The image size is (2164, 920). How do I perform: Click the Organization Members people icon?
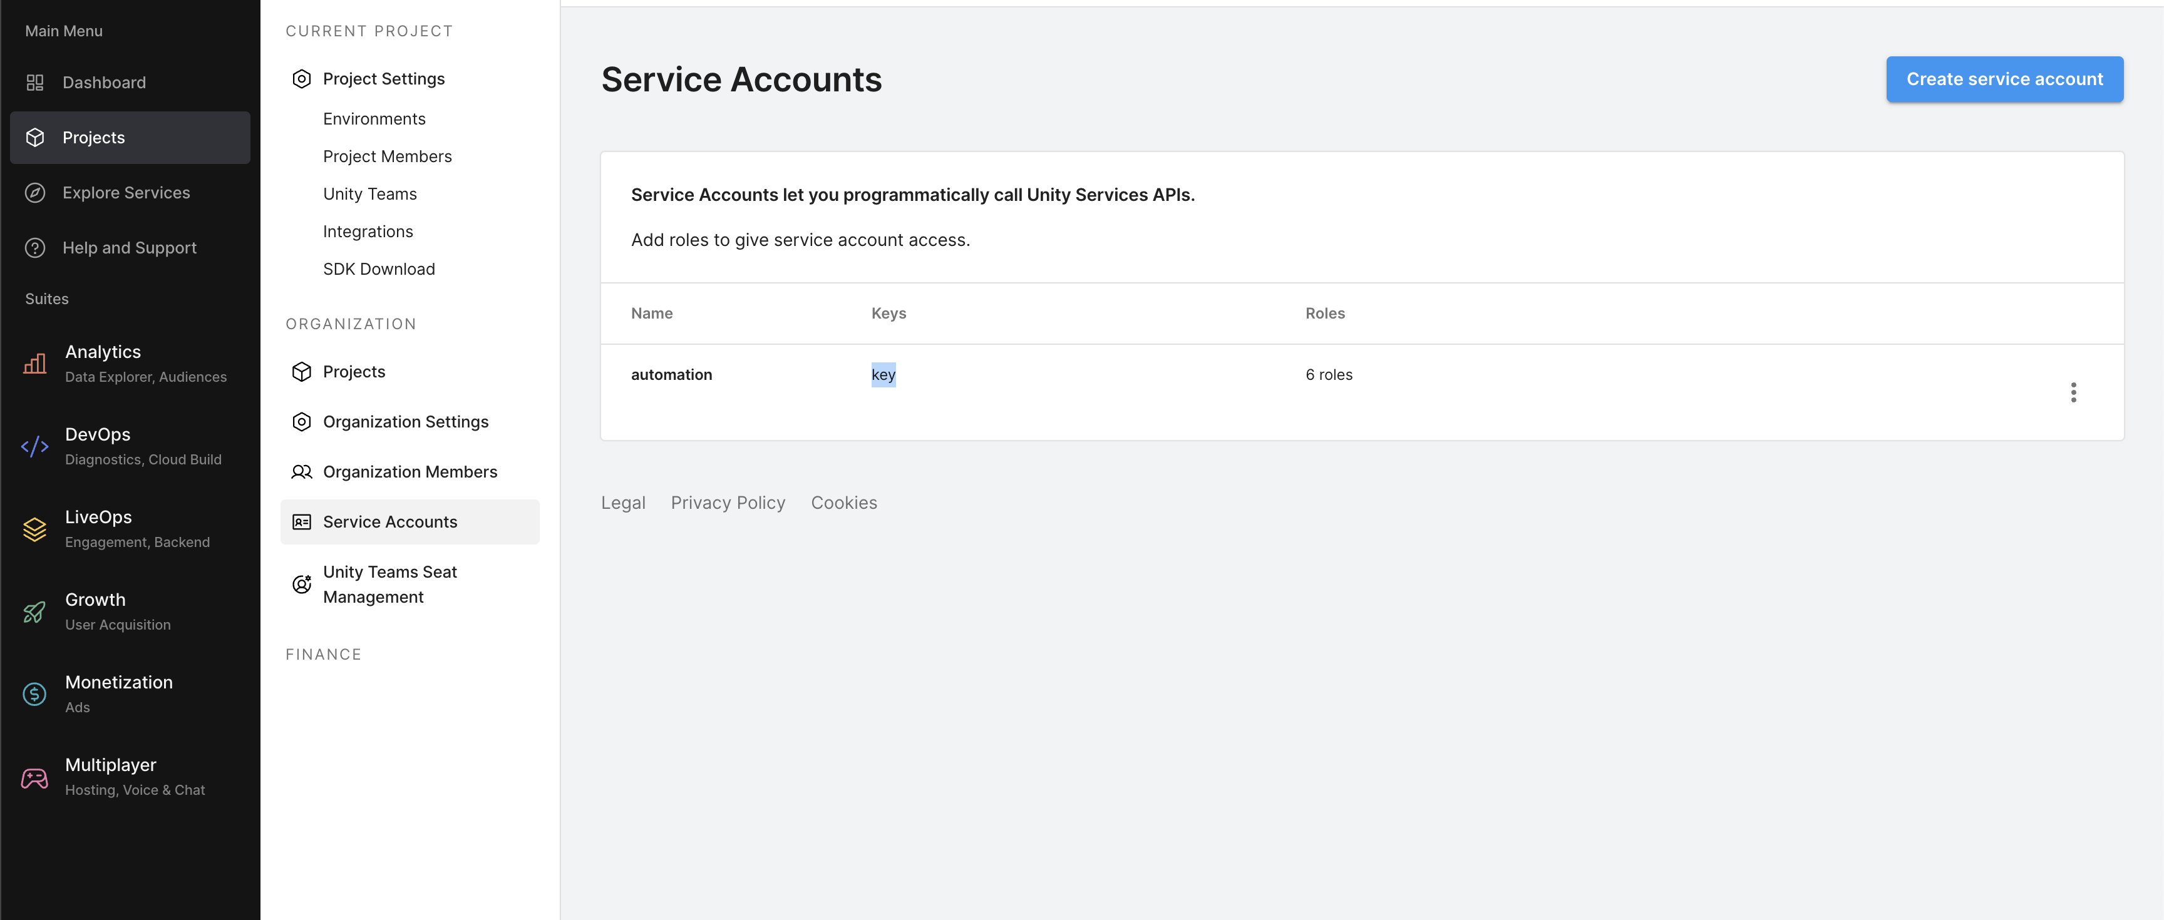point(302,472)
